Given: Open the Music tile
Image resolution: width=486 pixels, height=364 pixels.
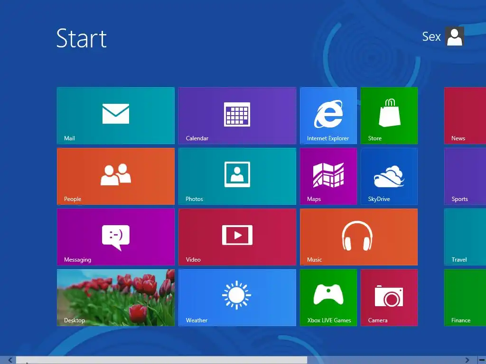Looking at the screenshot, I should click(359, 237).
